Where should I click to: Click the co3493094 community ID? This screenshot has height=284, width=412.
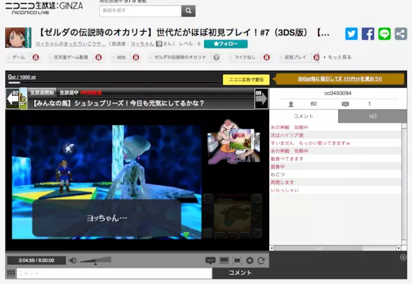[337, 93]
